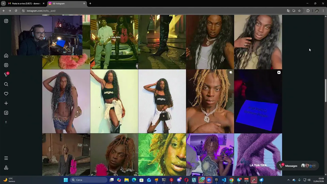
Task: Open the tab search dropdown arrow
Action: pyautogui.click(x=3, y=4)
